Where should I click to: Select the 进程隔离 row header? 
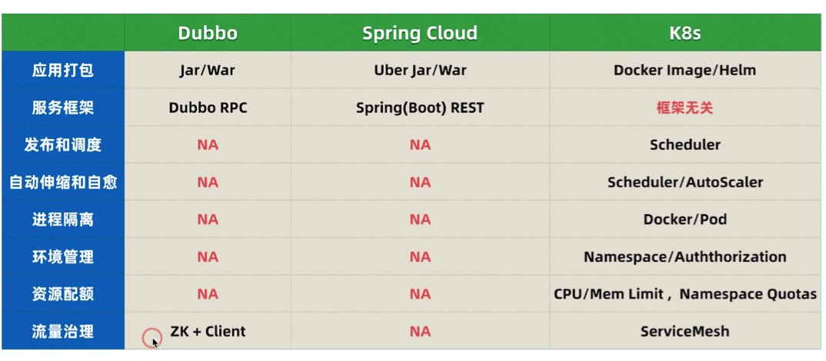click(63, 220)
